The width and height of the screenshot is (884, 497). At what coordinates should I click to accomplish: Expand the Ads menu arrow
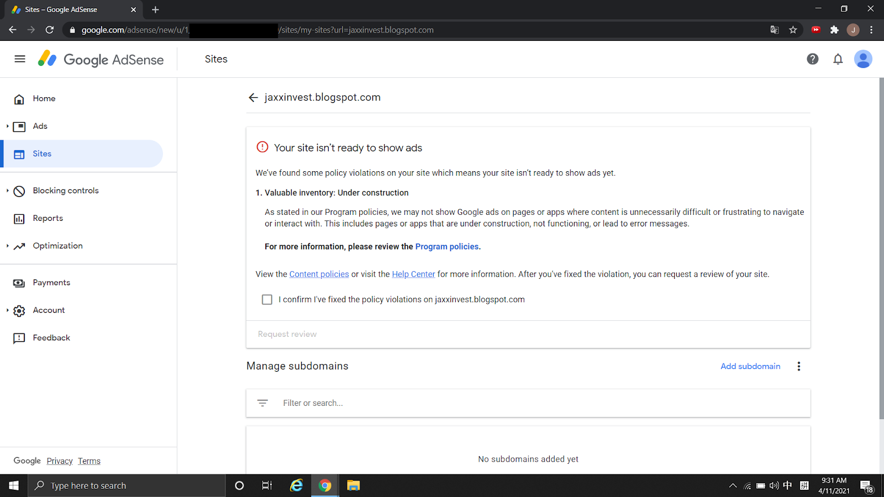8,126
